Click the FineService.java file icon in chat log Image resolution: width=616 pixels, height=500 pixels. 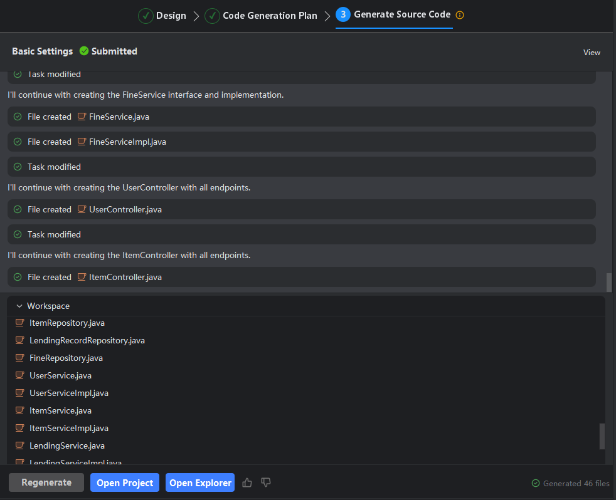82,117
